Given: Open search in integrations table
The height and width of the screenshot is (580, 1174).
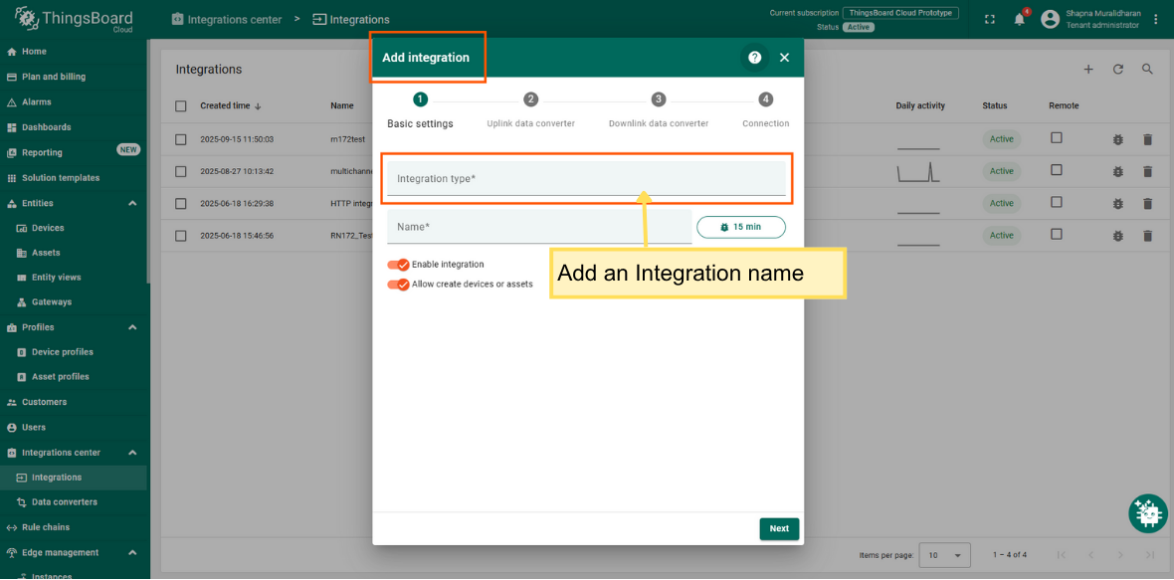Looking at the screenshot, I should (x=1147, y=70).
